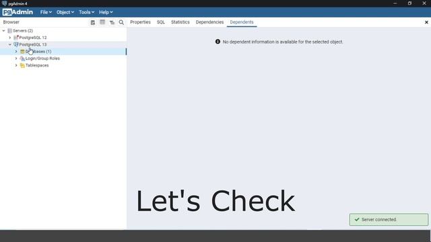Select PostgreSQL 13 in the tree
This screenshot has width=431, height=242.
click(33, 44)
